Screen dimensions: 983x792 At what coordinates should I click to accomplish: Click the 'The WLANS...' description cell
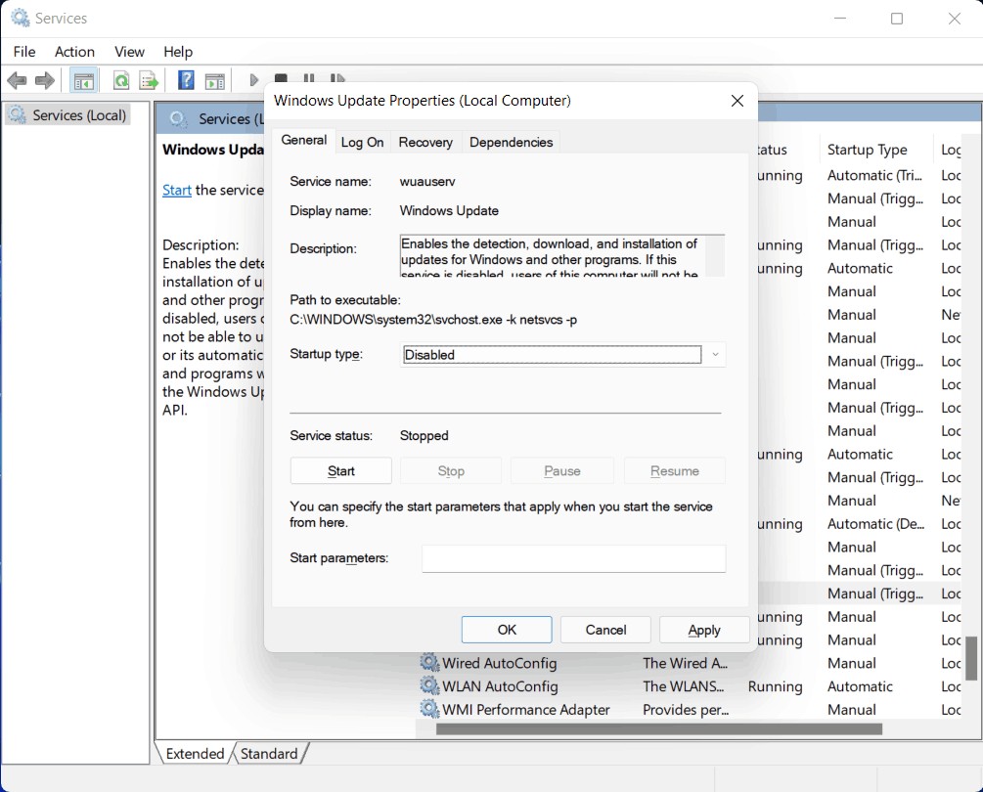[684, 686]
